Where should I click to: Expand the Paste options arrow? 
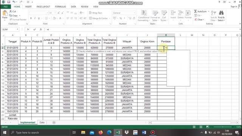point(5,20)
